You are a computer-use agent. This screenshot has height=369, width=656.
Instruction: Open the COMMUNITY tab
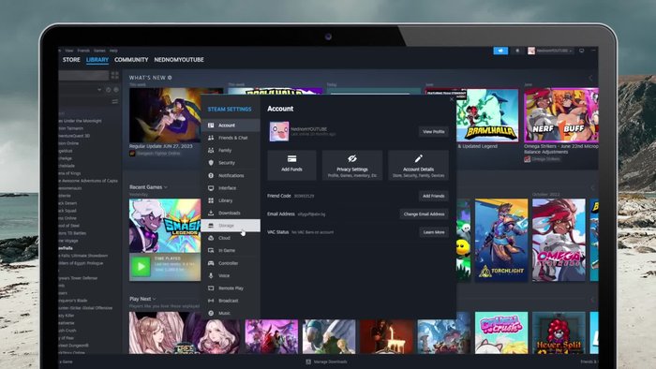pyautogui.click(x=131, y=60)
